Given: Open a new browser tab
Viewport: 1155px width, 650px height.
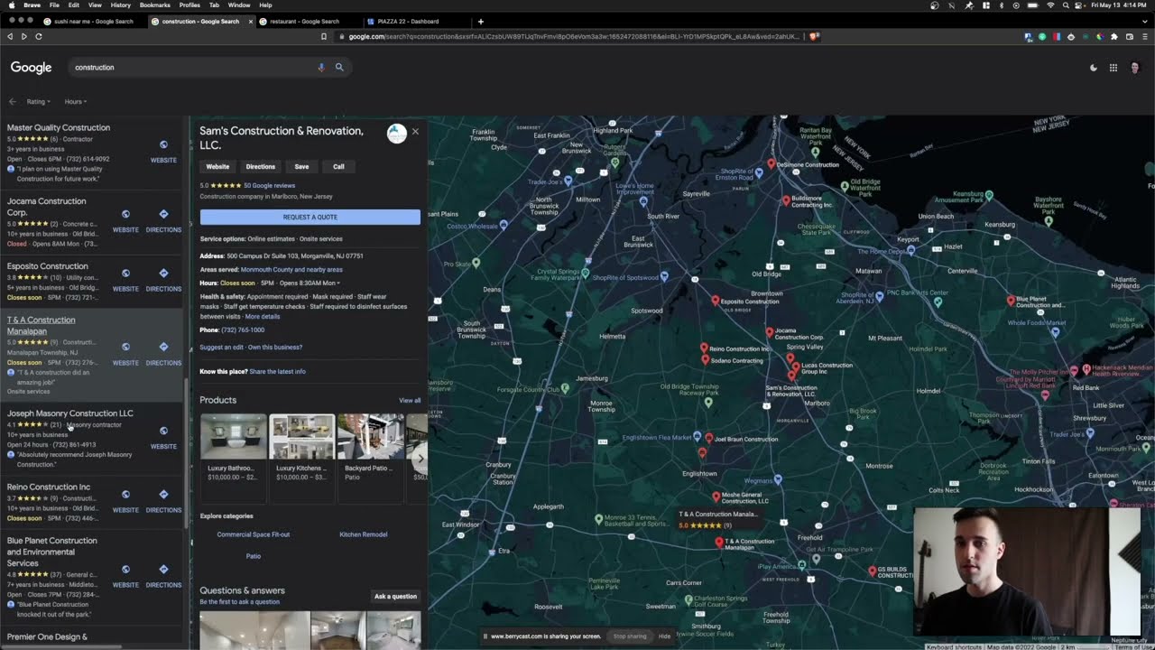Looking at the screenshot, I should 480,21.
